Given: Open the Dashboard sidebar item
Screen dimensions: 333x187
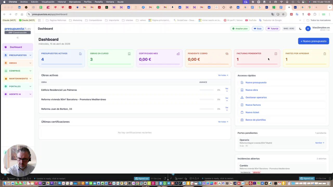Looking at the screenshot, I should (x=18, y=47).
